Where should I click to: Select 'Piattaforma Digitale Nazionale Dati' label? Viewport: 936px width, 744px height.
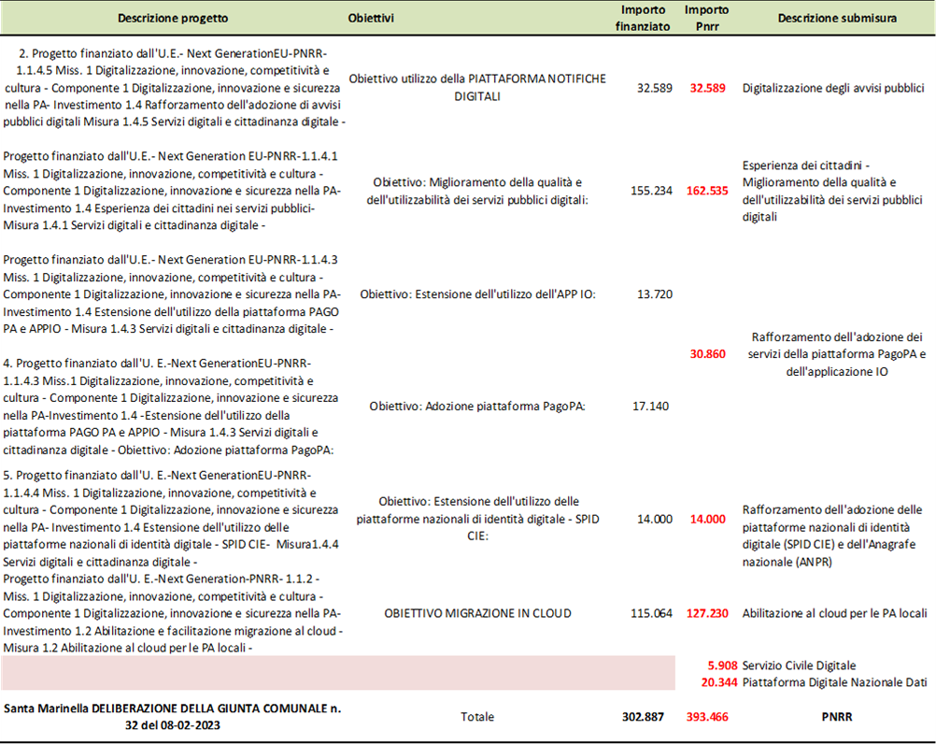coord(834,682)
